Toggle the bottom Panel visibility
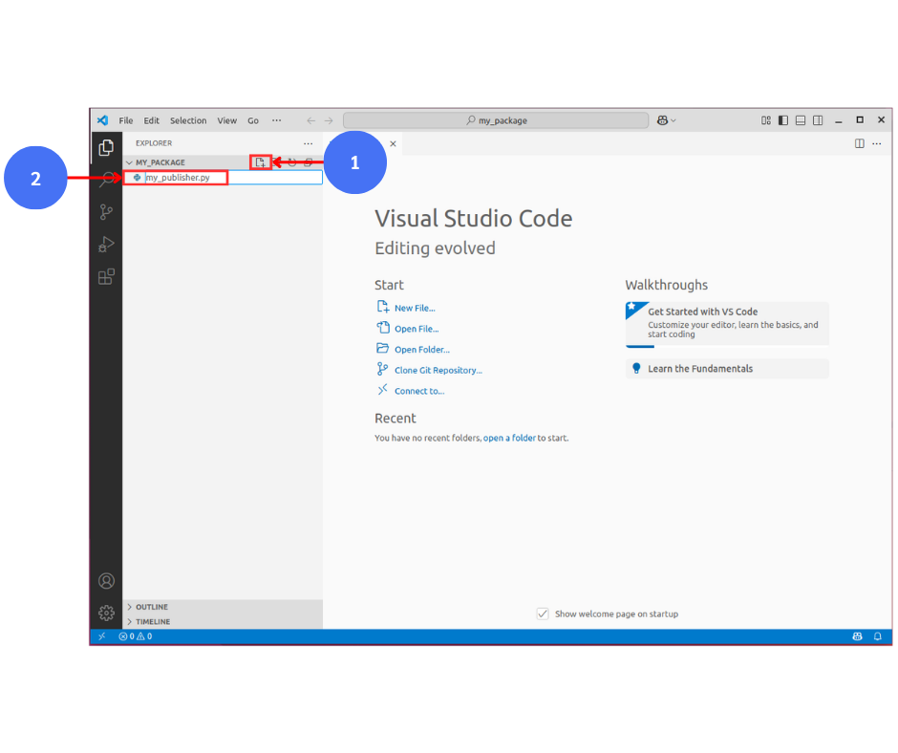898x753 pixels. 801,120
